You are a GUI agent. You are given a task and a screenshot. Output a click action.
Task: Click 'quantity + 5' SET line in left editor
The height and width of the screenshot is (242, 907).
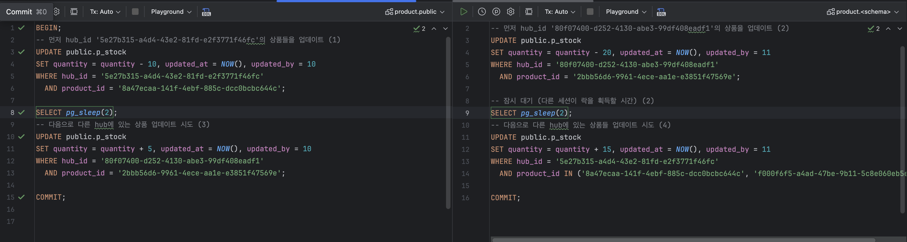coord(174,149)
